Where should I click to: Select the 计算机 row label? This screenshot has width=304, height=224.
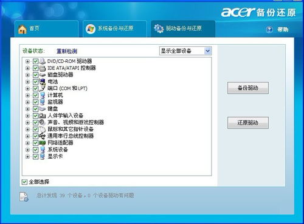tap(55, 95)
